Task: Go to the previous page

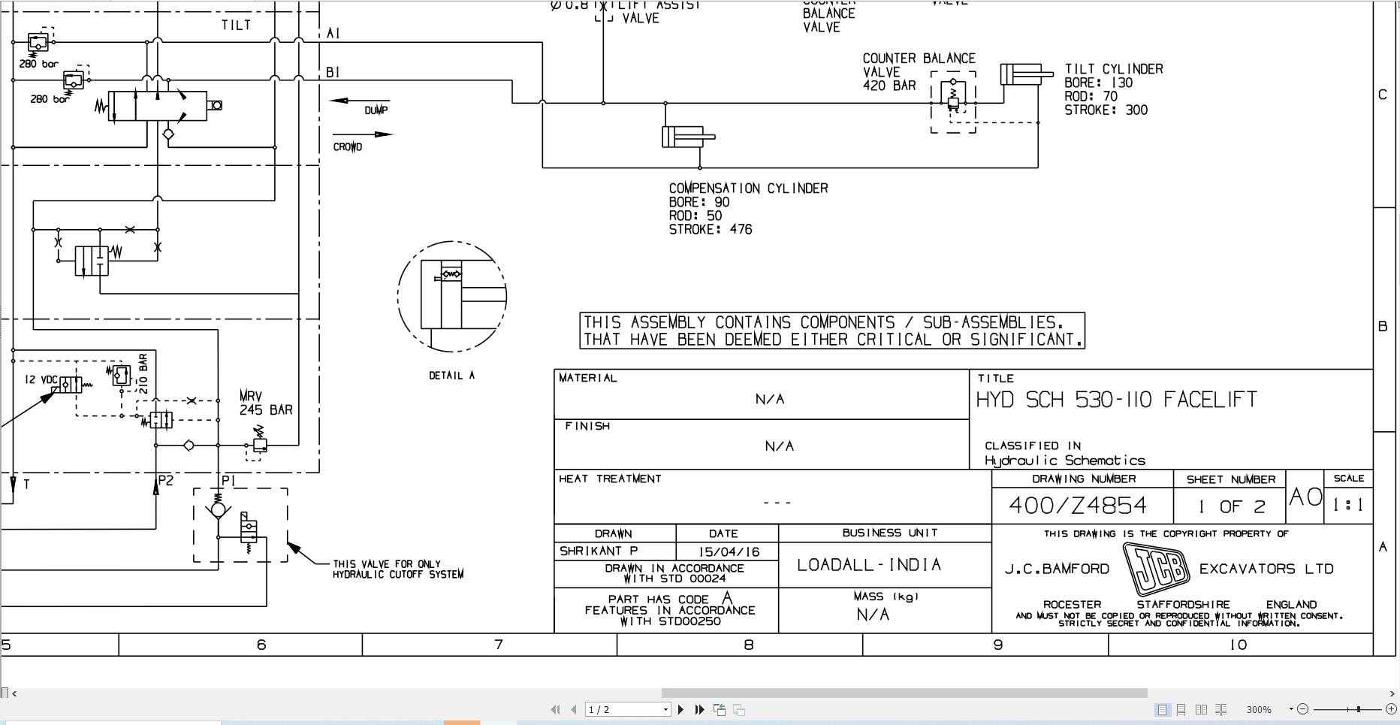Action: pos(574,709)
